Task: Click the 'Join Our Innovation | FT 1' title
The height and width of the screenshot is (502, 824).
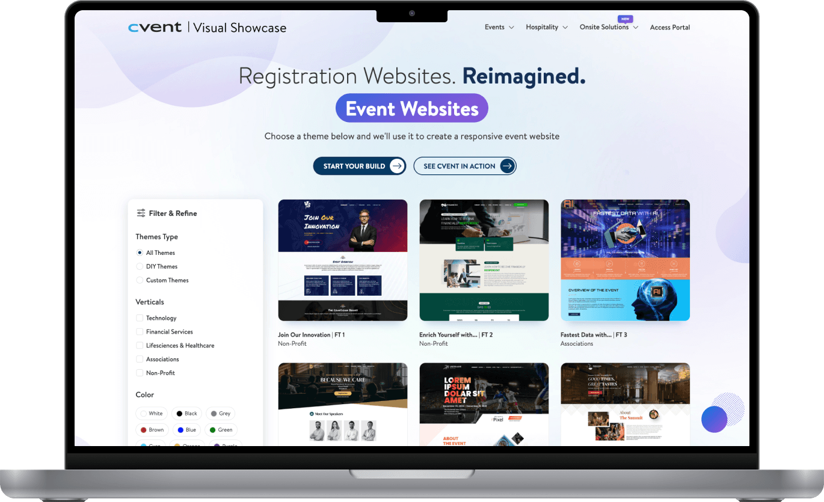Action: pos(312,335)
